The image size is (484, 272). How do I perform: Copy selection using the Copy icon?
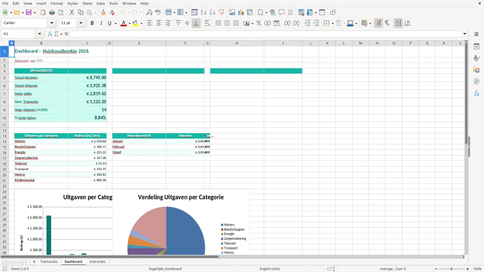point(80,12)
